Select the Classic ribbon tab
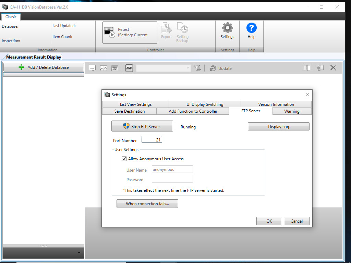 pos(11,17)
